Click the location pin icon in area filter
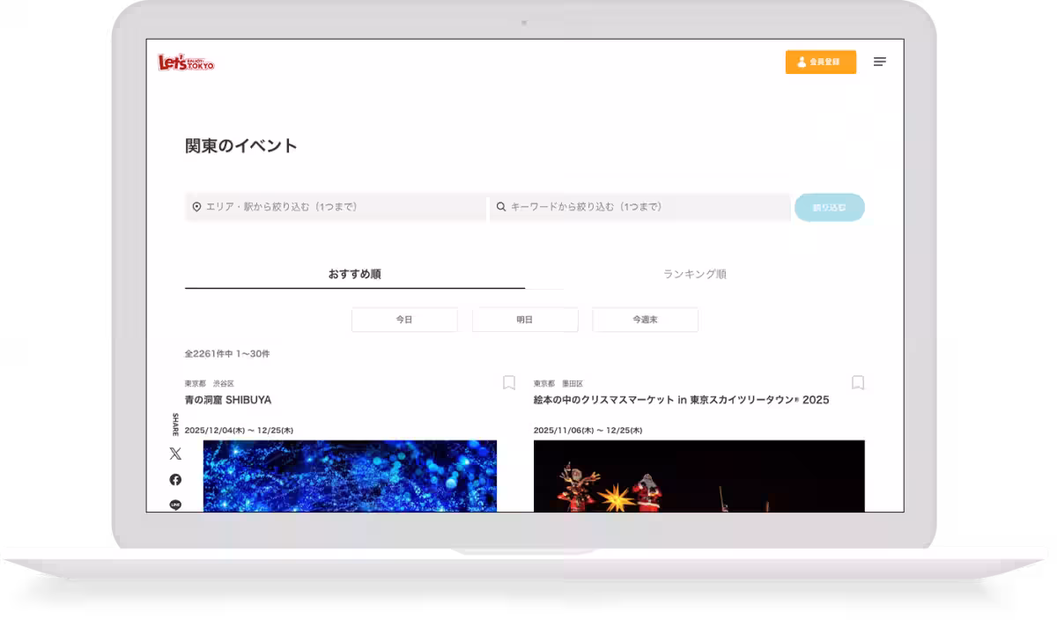This screenshot has width=1057, height=620. tap(196, 207)
